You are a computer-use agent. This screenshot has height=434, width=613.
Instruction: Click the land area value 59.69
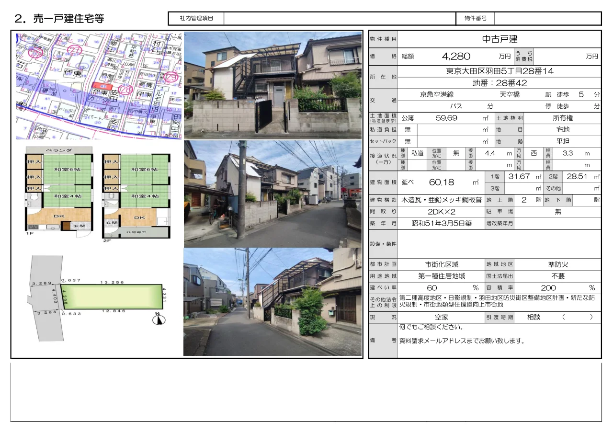point(446,118)
